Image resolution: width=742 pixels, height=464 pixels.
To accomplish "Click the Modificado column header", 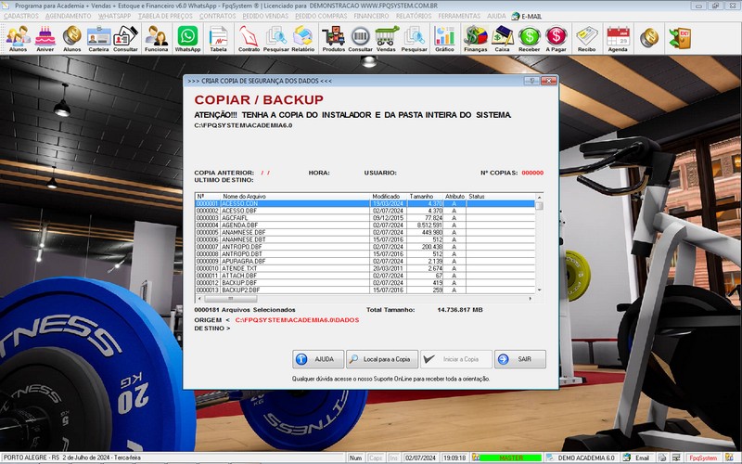I will coord(388,197).
